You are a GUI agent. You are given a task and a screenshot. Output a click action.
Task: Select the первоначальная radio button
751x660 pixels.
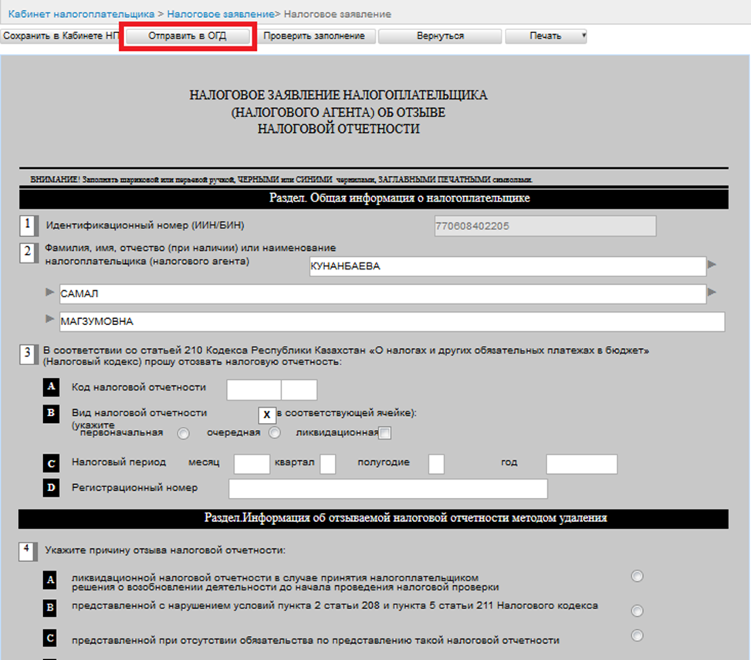pos(183,433)
